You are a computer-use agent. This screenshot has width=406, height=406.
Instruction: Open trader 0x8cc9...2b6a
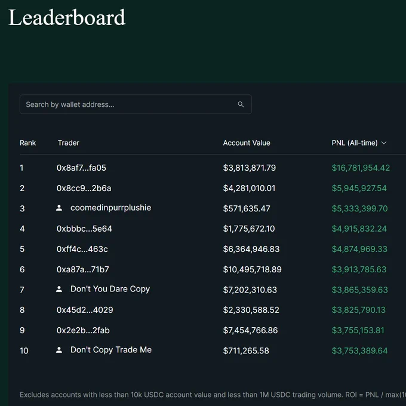84,188
